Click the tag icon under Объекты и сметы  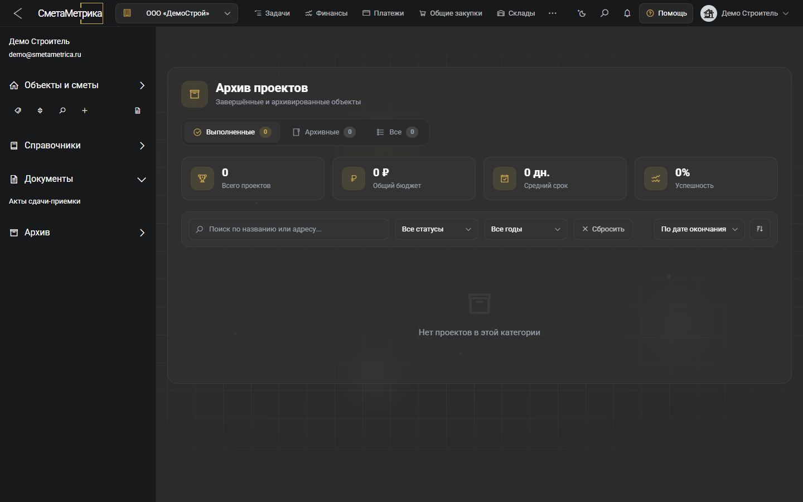pyautogui.click(x=18, y=110)
